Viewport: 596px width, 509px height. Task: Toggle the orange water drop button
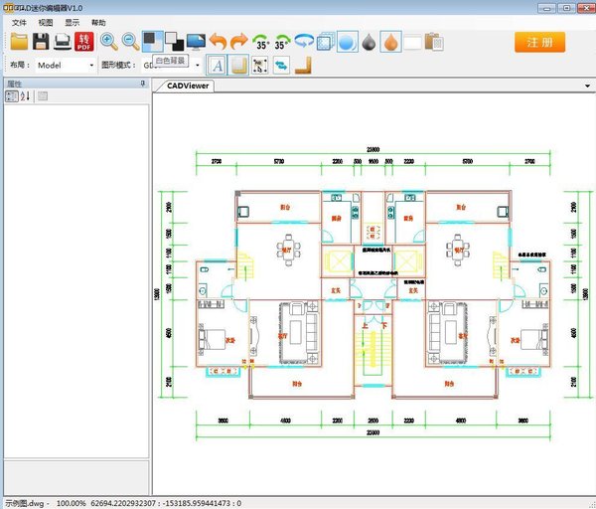391,42
